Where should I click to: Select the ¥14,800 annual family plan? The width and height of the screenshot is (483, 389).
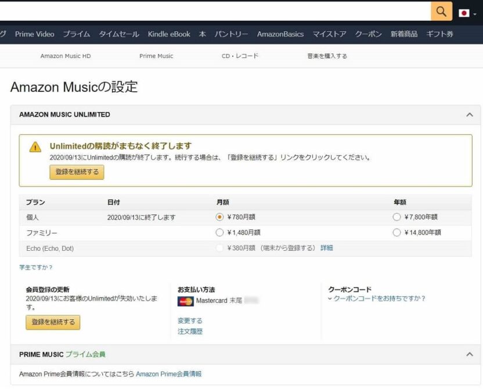coord(397,233)
